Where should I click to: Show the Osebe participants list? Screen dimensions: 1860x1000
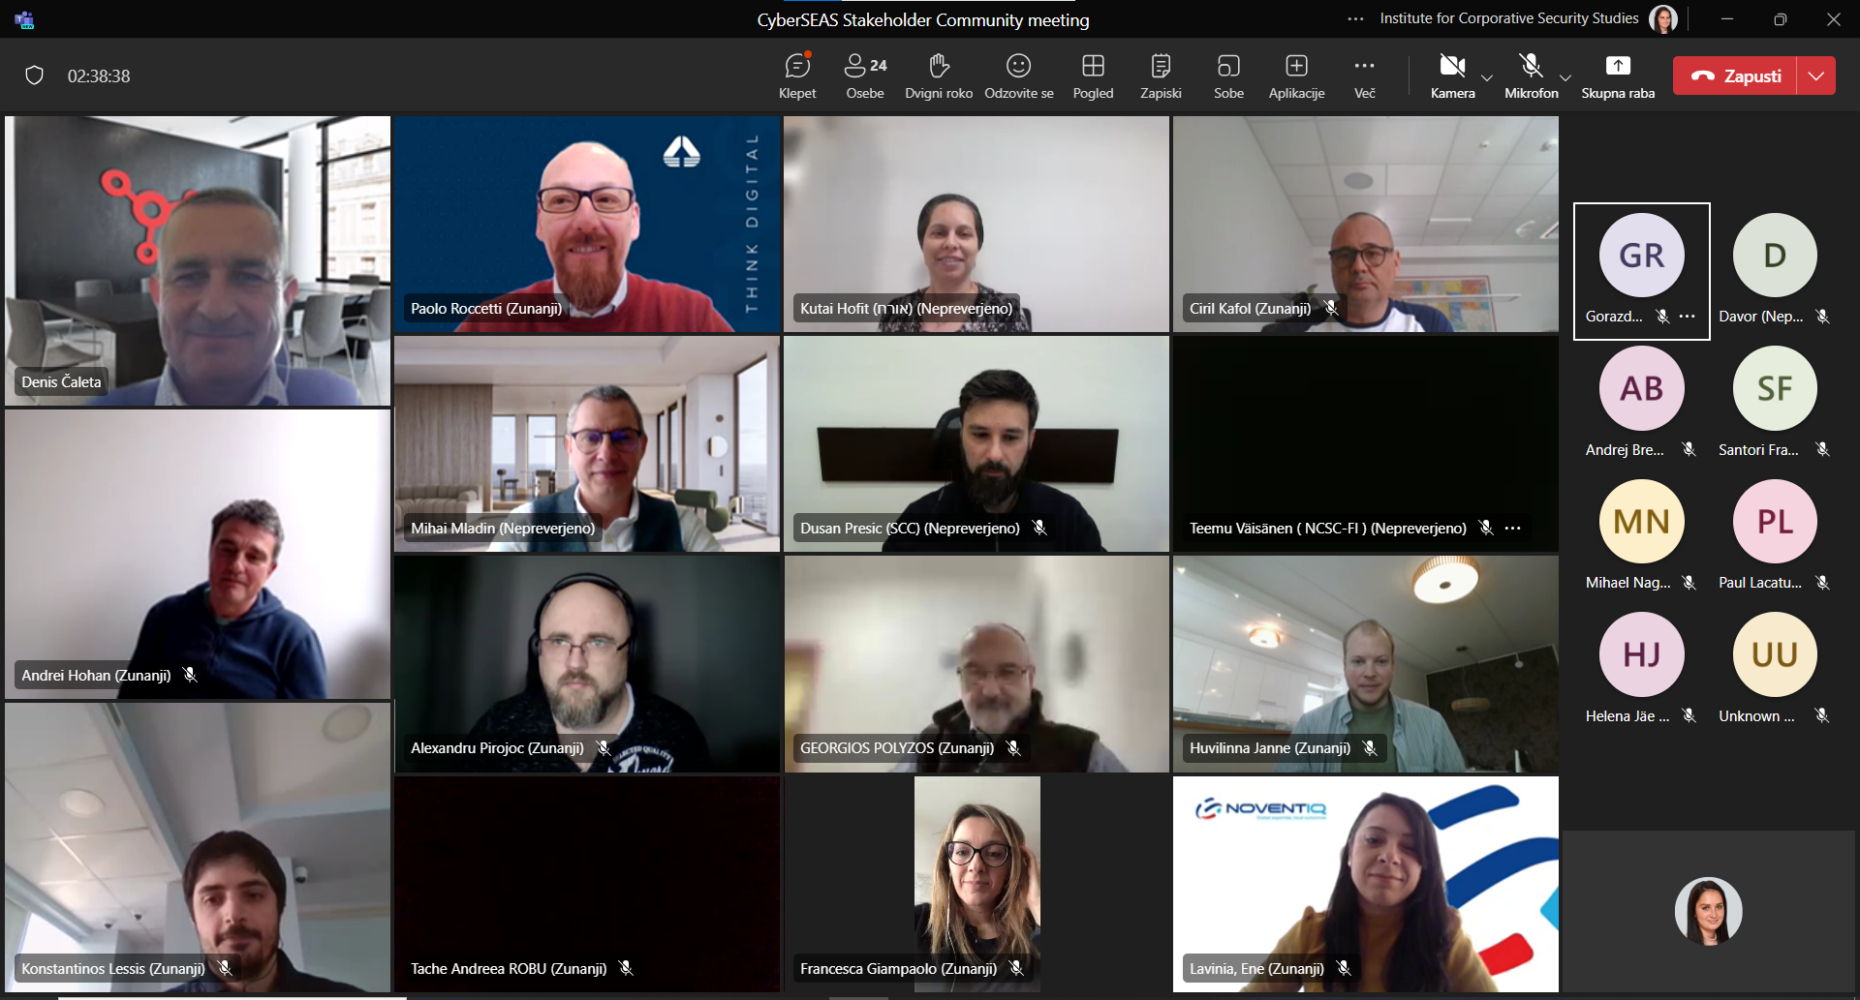tap(865, 76)
